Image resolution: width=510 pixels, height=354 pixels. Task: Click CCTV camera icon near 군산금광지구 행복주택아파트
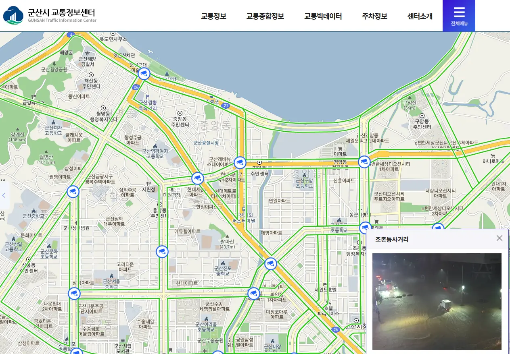pyautogui.click(x=73, y=192)
